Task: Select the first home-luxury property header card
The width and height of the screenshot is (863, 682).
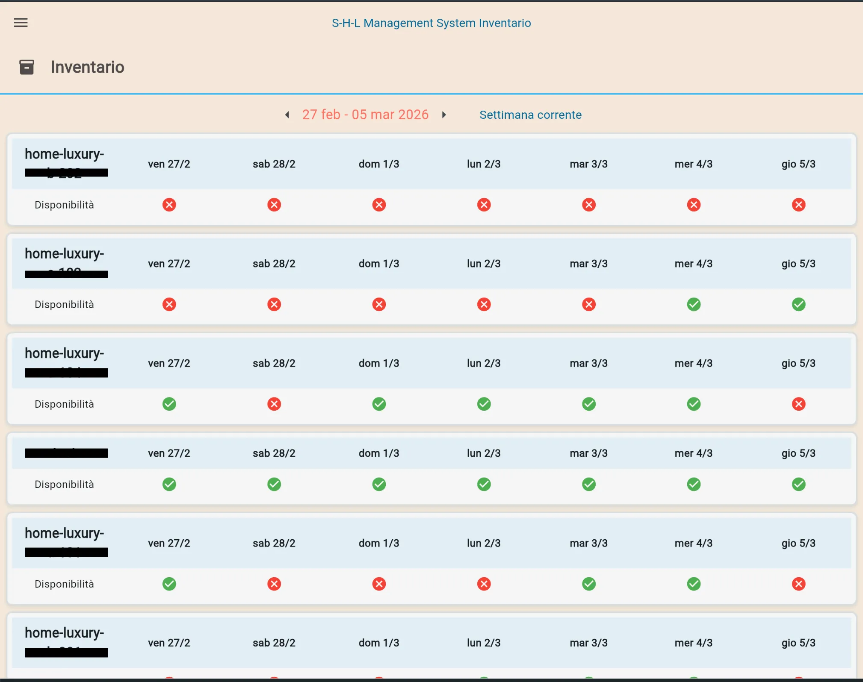Action: (65, 163)
